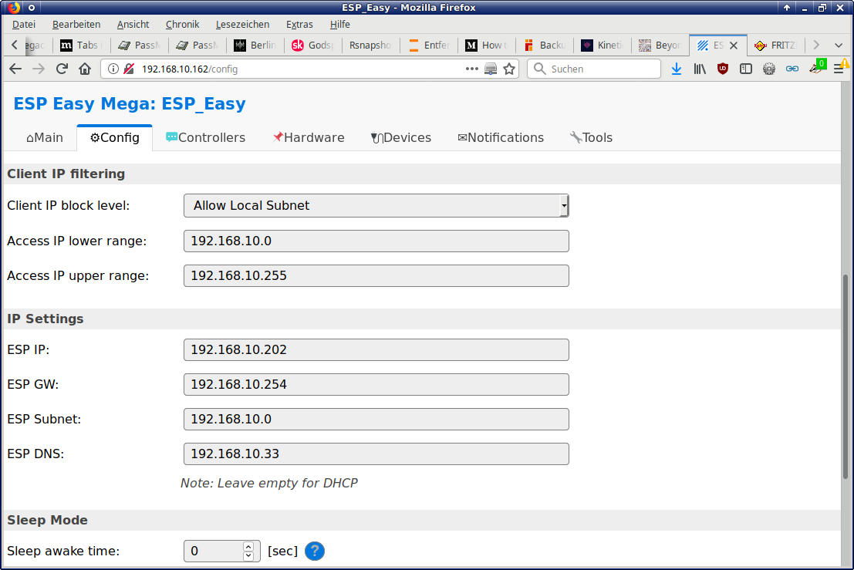Bookmark this page with the star icon
854x570 pixels.
[508, 69]
